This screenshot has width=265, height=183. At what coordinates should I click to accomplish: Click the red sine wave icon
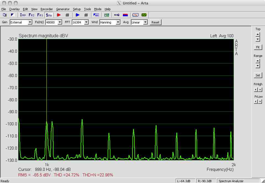point(136,15)
